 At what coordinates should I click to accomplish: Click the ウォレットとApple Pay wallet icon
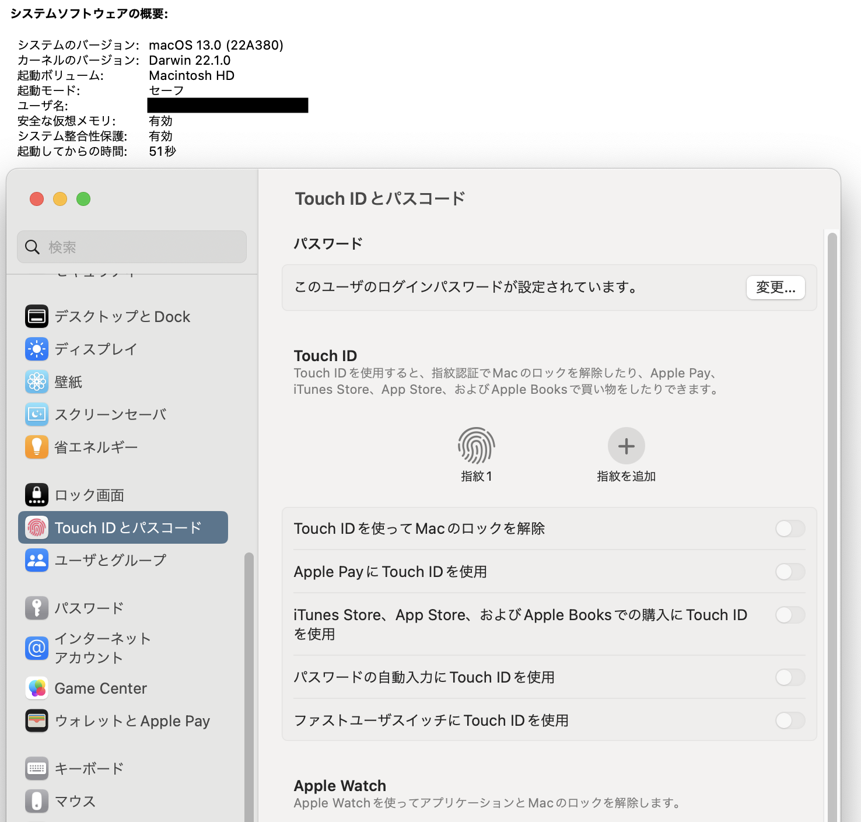pos(37,720)
